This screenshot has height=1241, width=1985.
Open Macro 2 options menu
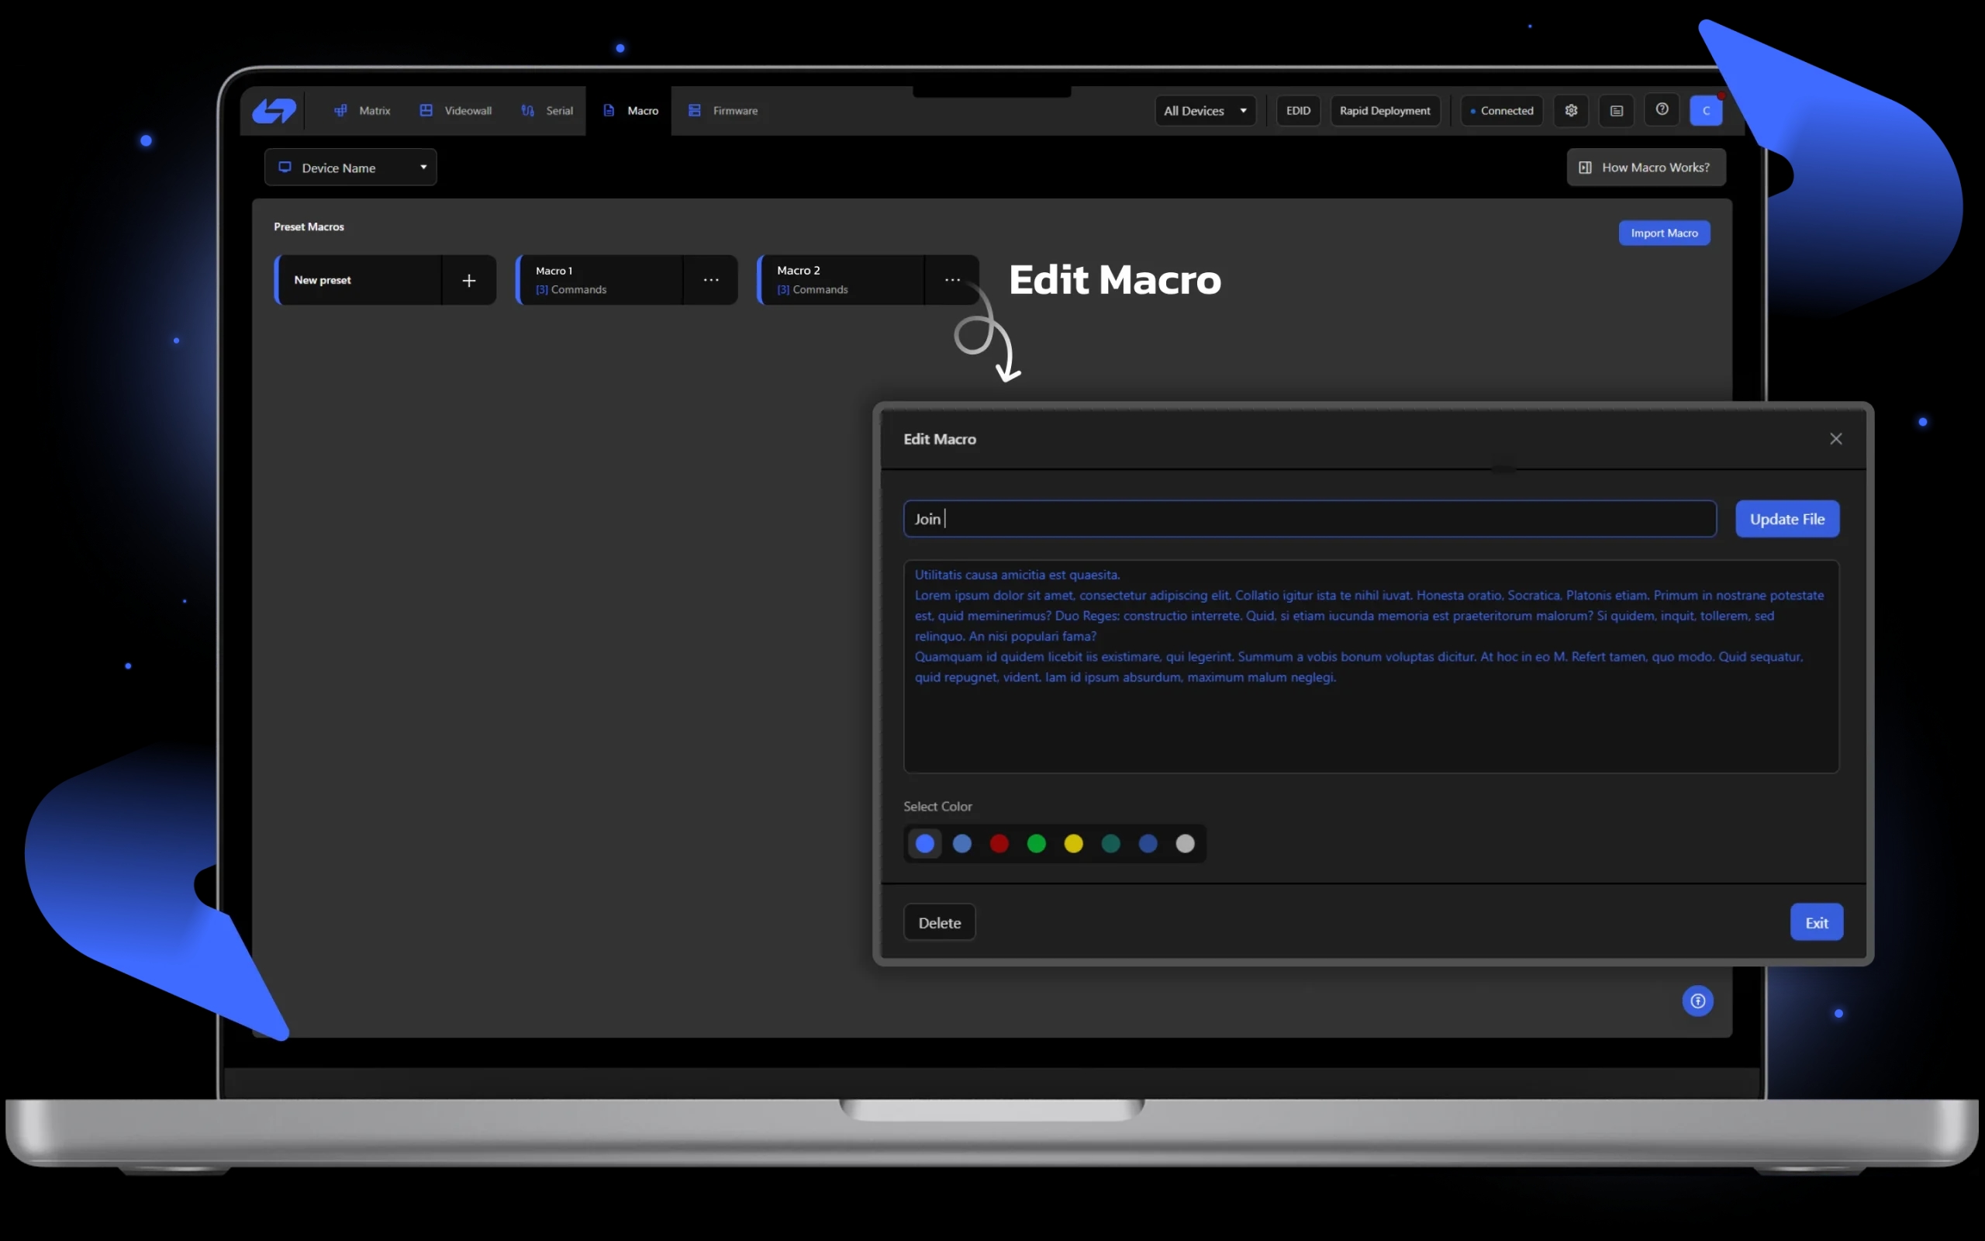951,280
